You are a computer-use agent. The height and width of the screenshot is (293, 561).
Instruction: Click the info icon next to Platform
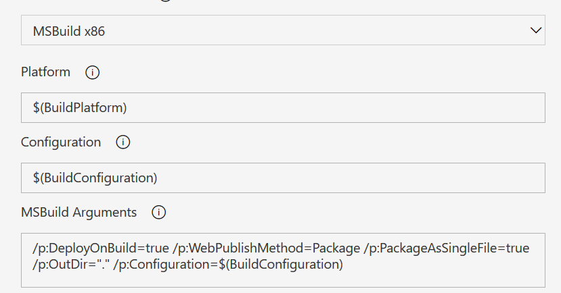coord(93,72)
